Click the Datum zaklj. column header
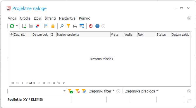This screenshot has width=196, height=108. pyautogui.click(x=180, y=35)
